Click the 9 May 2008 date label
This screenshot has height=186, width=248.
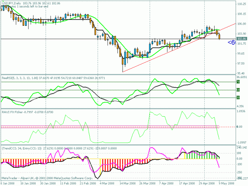pyautogui.click(x=227, y=184)
